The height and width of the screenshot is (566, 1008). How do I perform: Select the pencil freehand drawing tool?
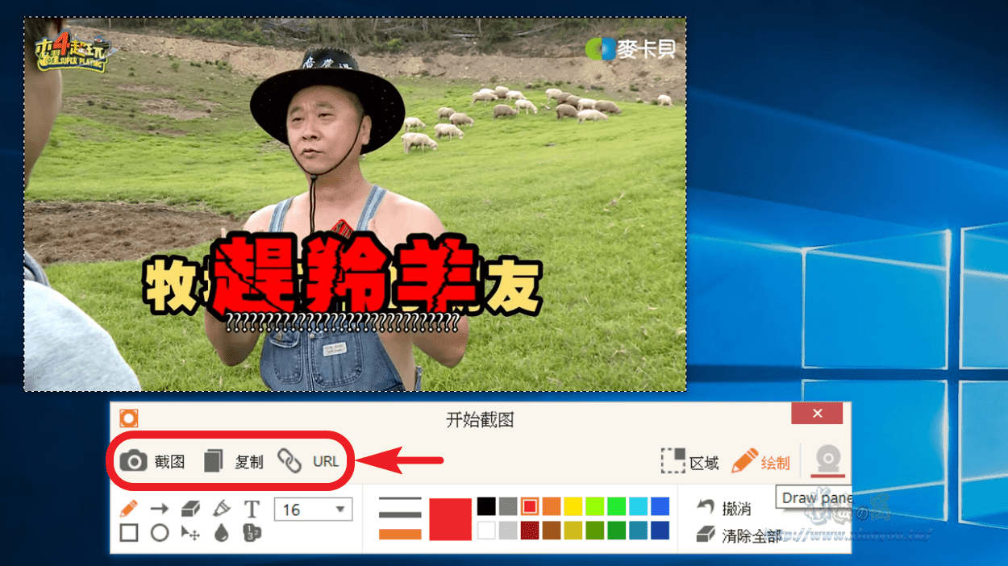129,509
